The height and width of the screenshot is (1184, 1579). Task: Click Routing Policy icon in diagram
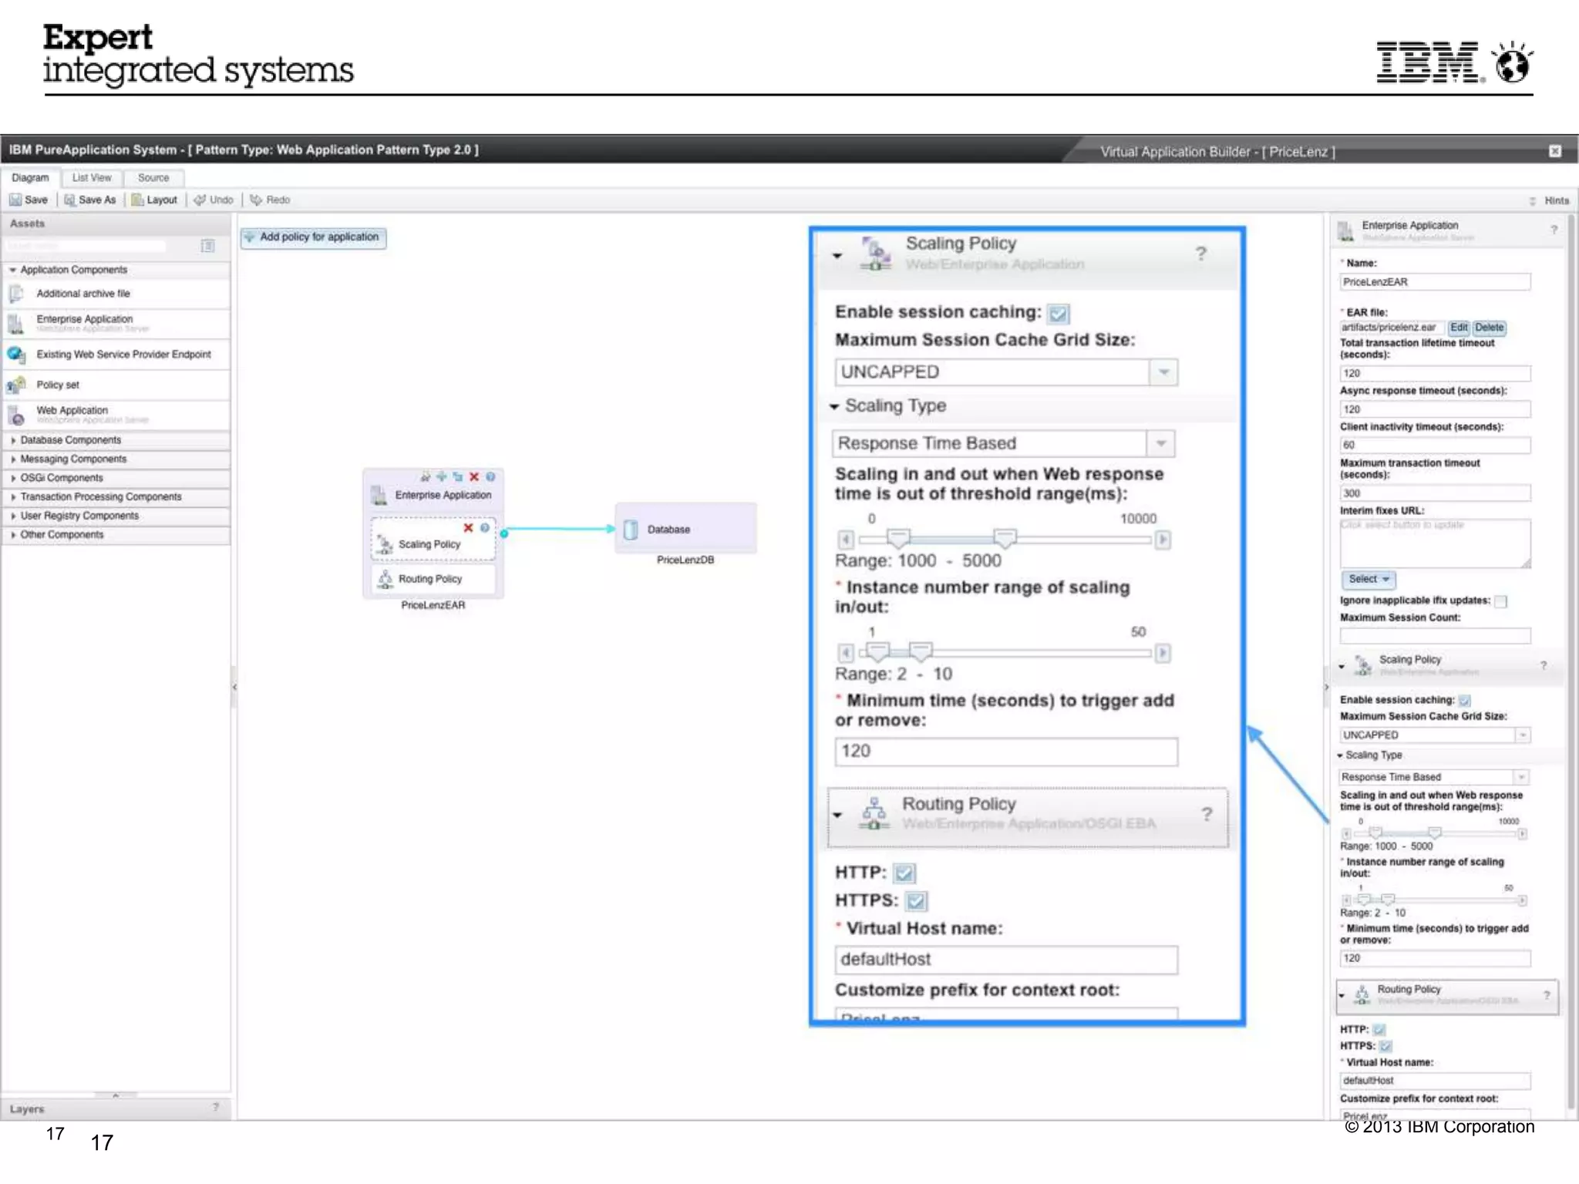click(385, 579)
